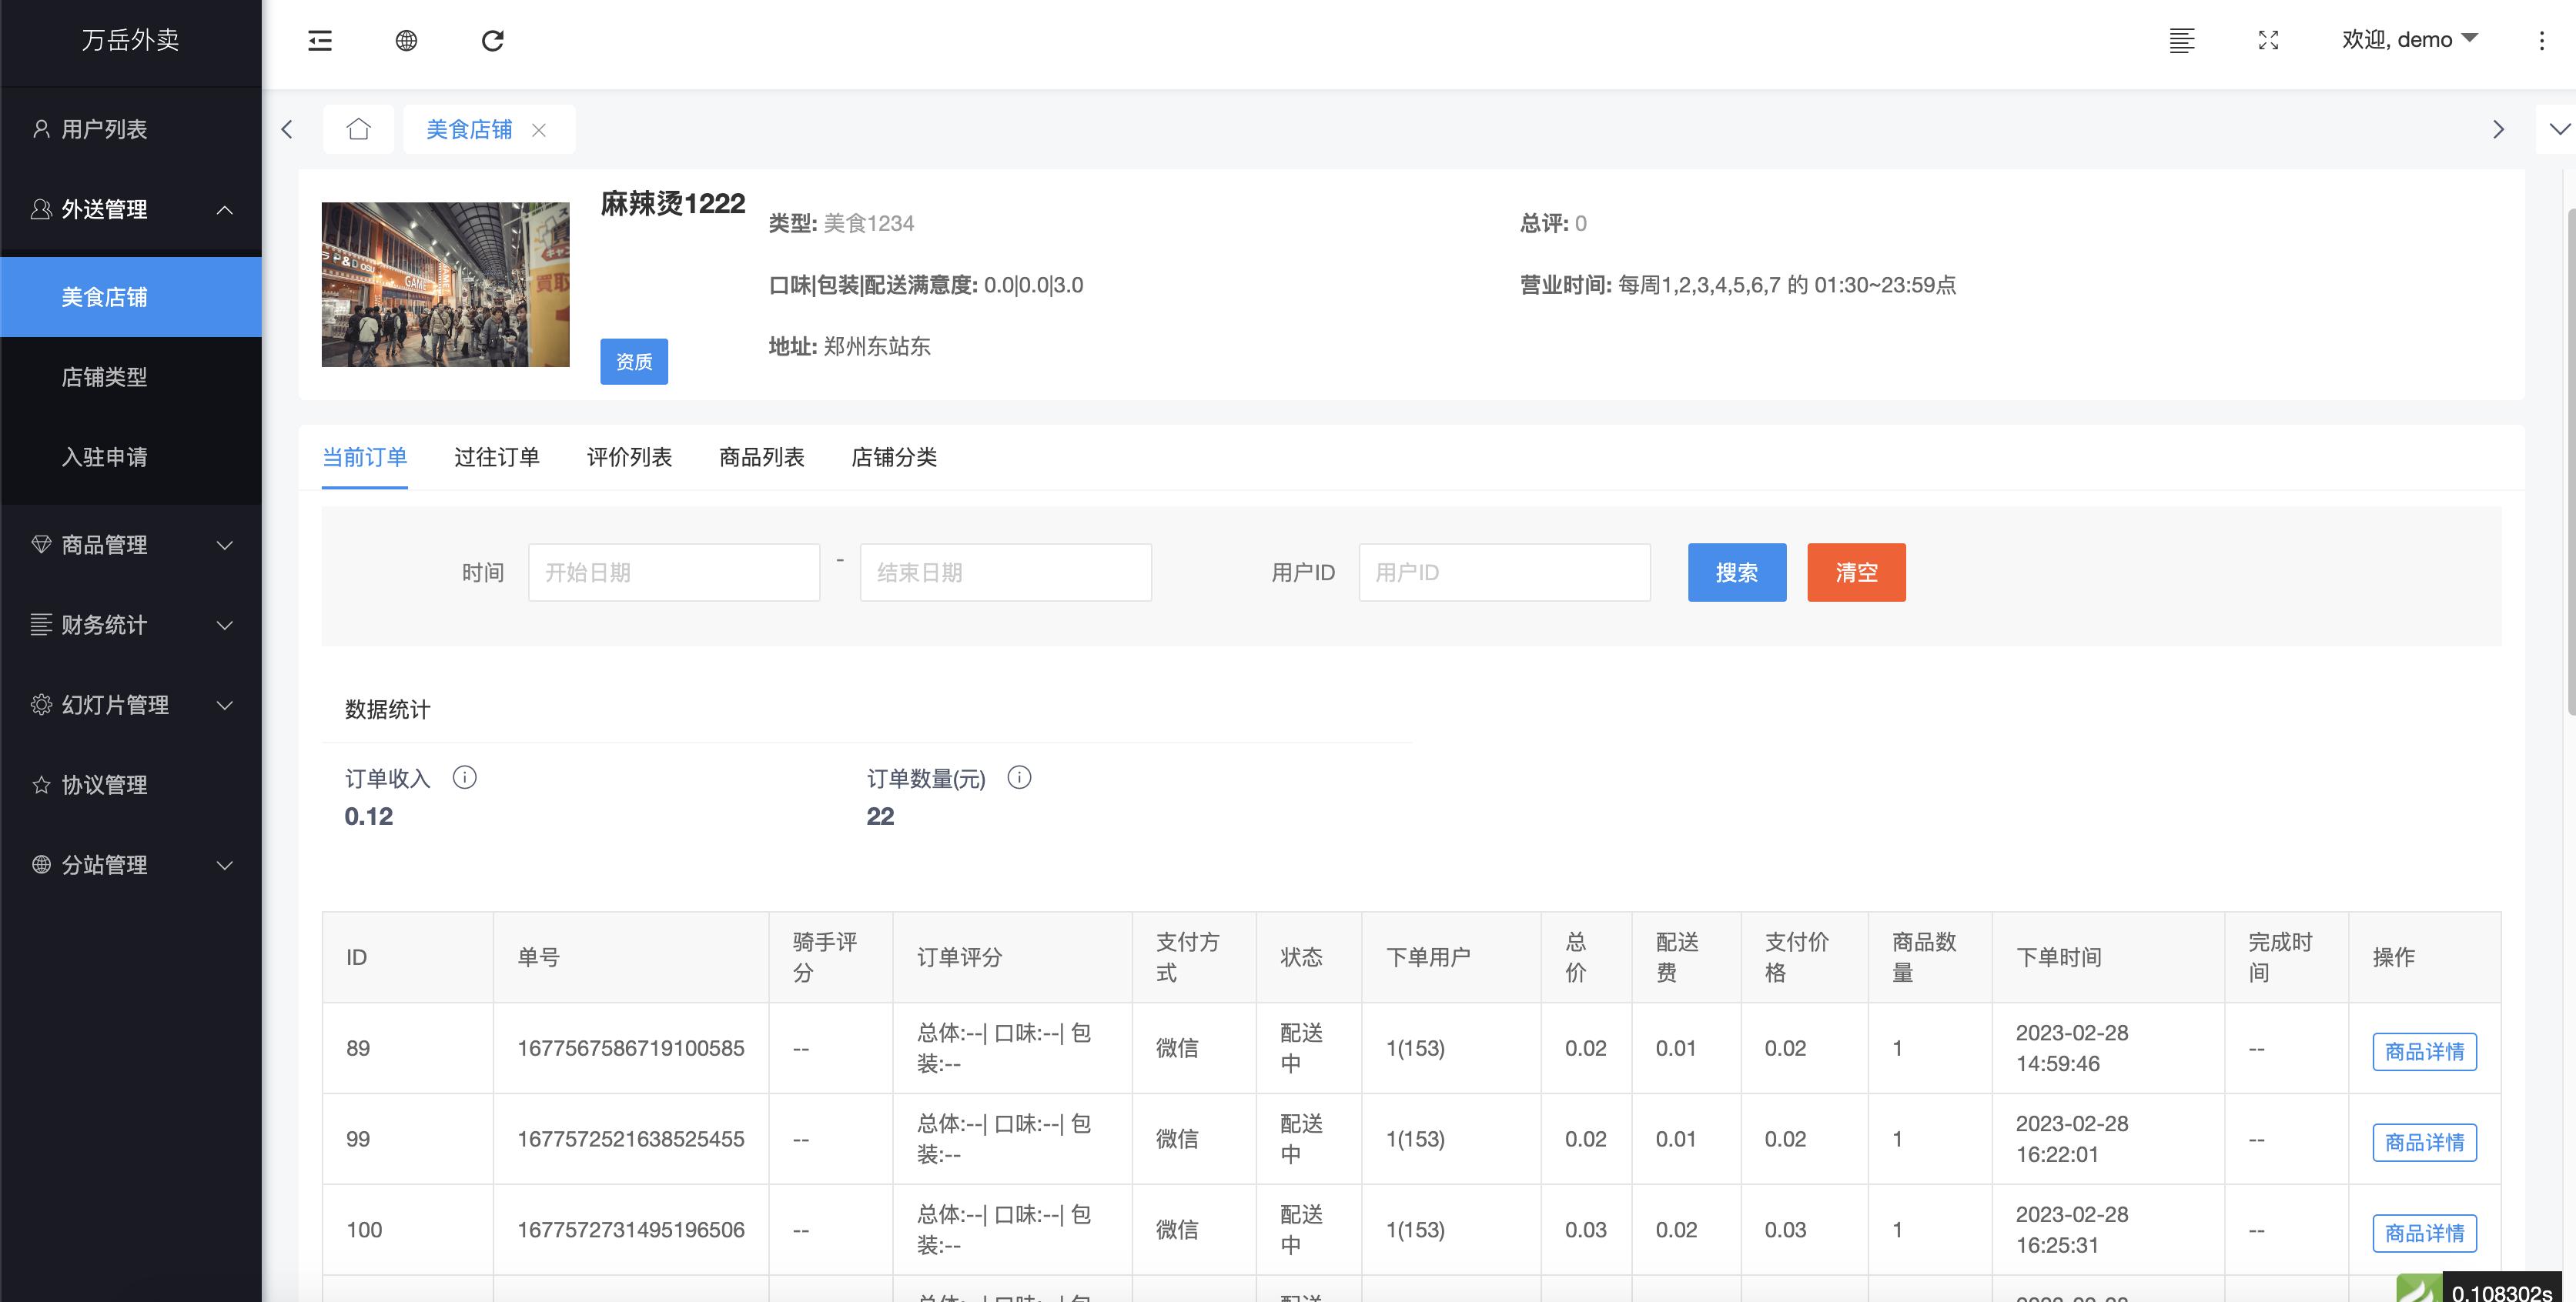Expand the 商品管理 menu group

point(131,545)
